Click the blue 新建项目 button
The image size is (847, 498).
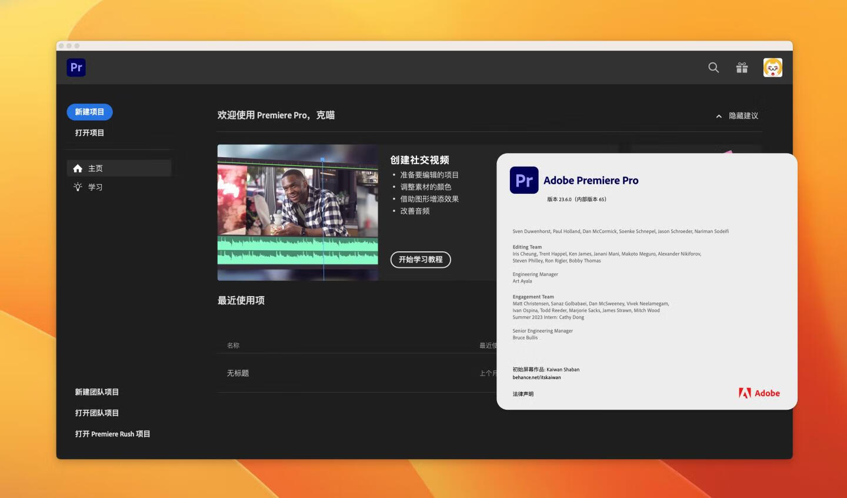(x=89, y=112)
